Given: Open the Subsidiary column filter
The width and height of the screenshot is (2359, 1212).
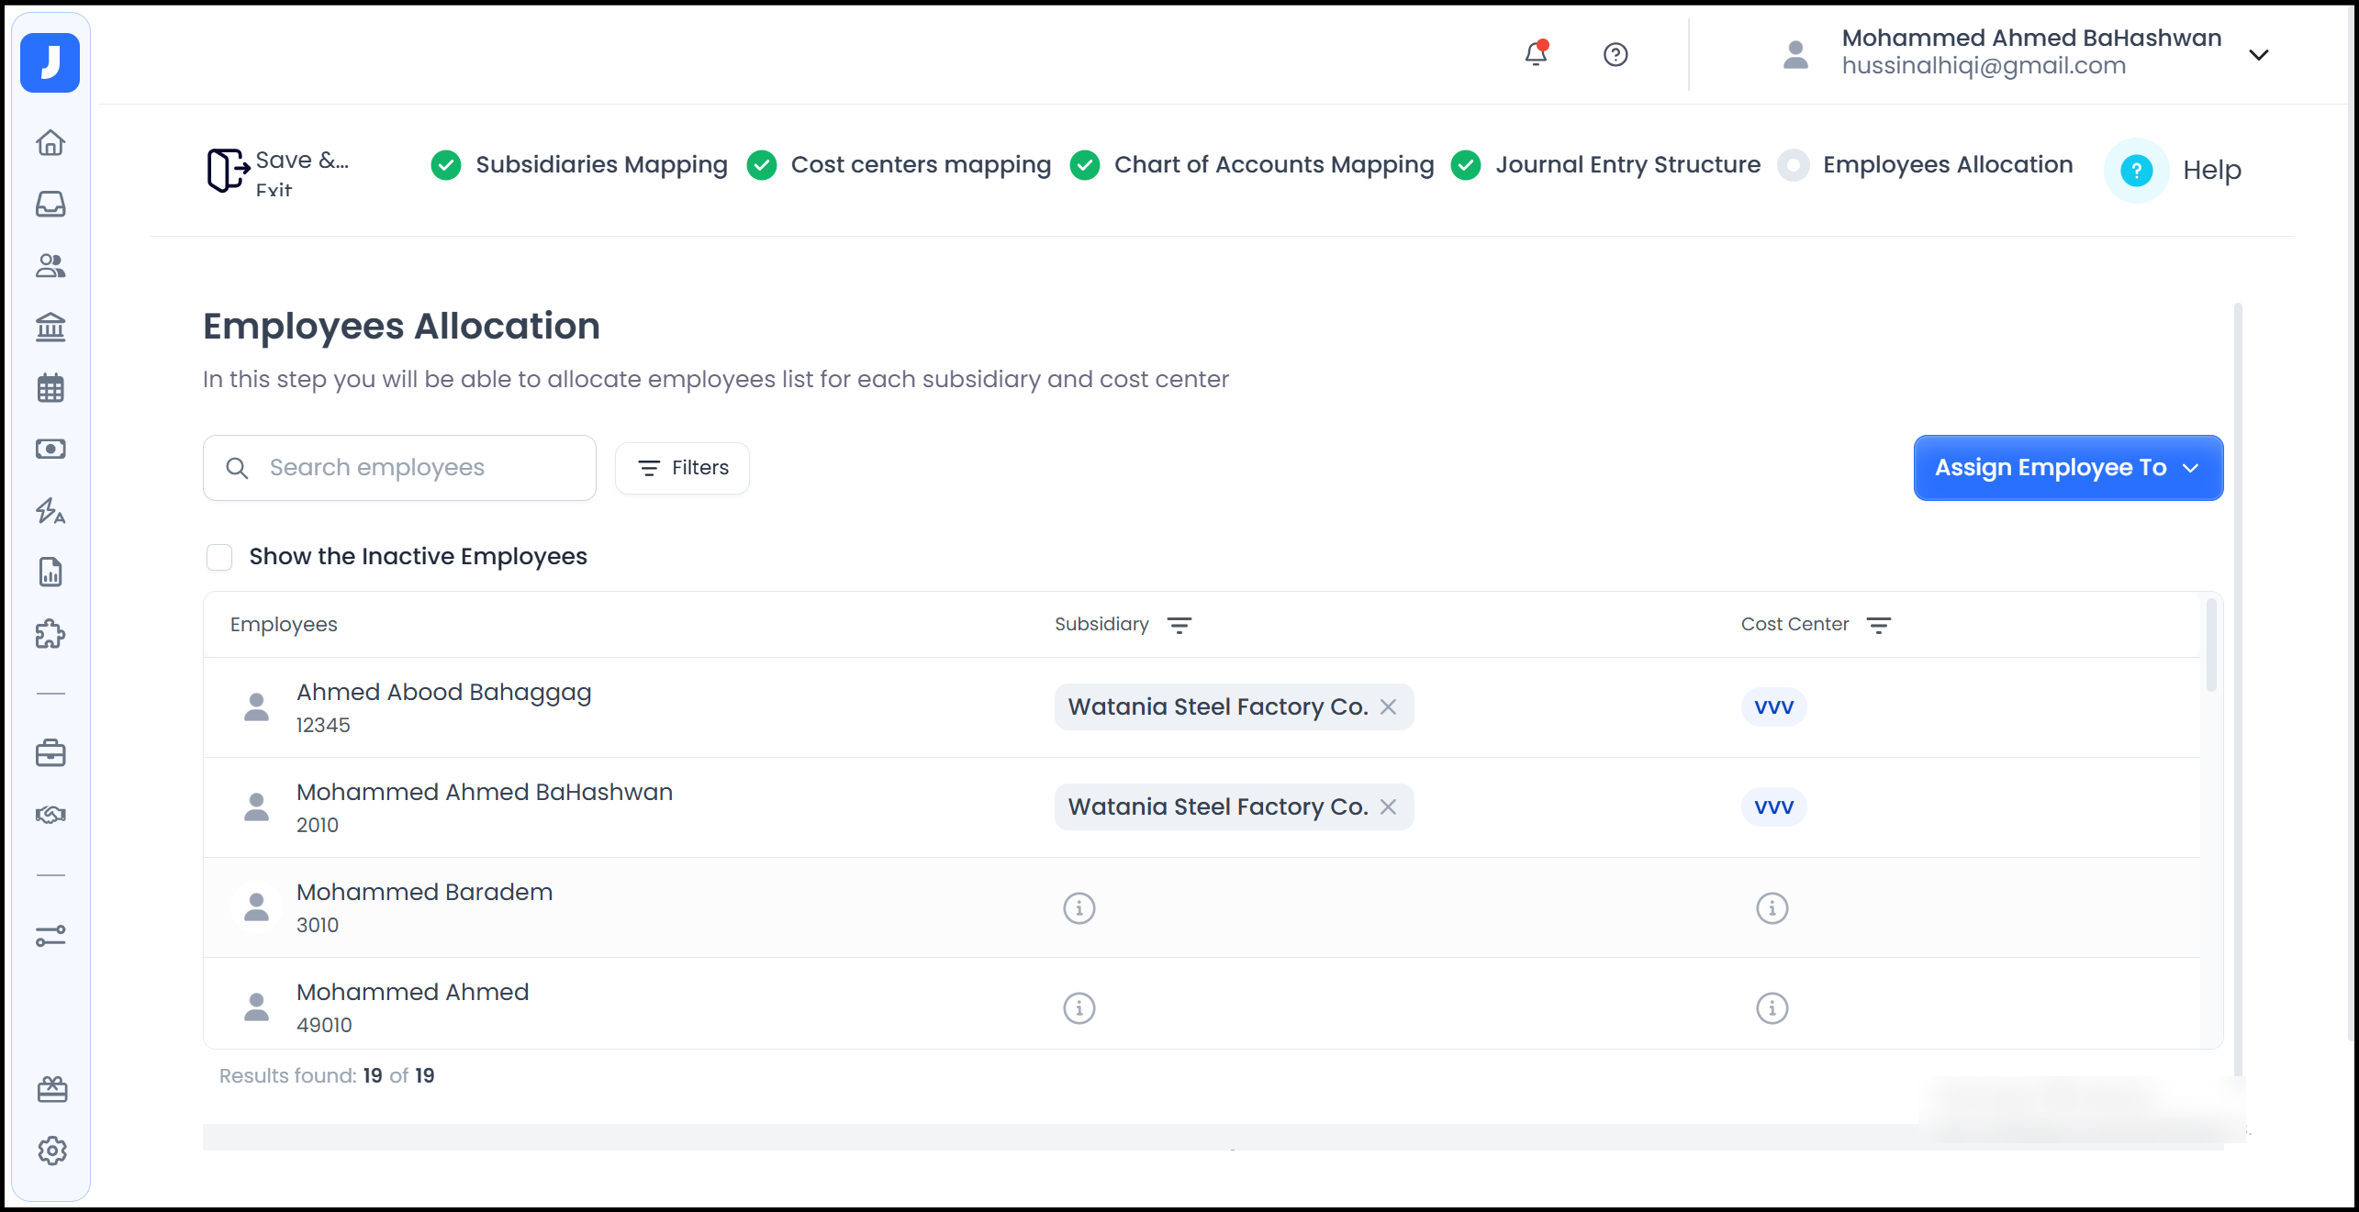Looking at the screenshot, I should pos(1179,625).
